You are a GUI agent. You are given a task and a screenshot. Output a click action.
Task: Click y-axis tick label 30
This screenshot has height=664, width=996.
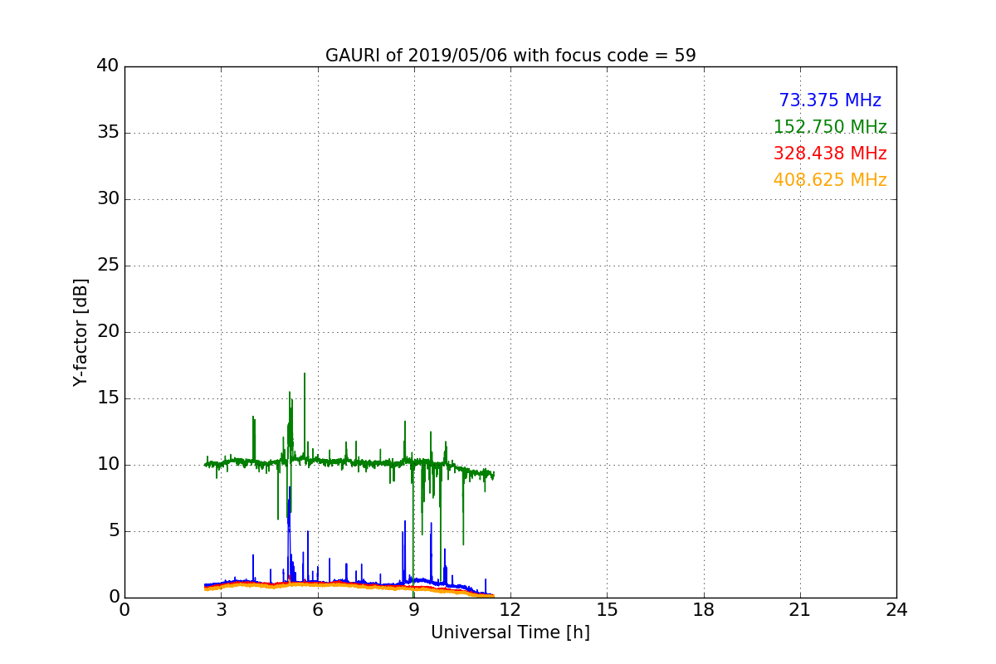click(x=108, y=199)
